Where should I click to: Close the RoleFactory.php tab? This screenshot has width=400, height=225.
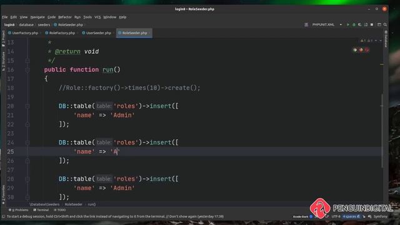coord(77,33)
